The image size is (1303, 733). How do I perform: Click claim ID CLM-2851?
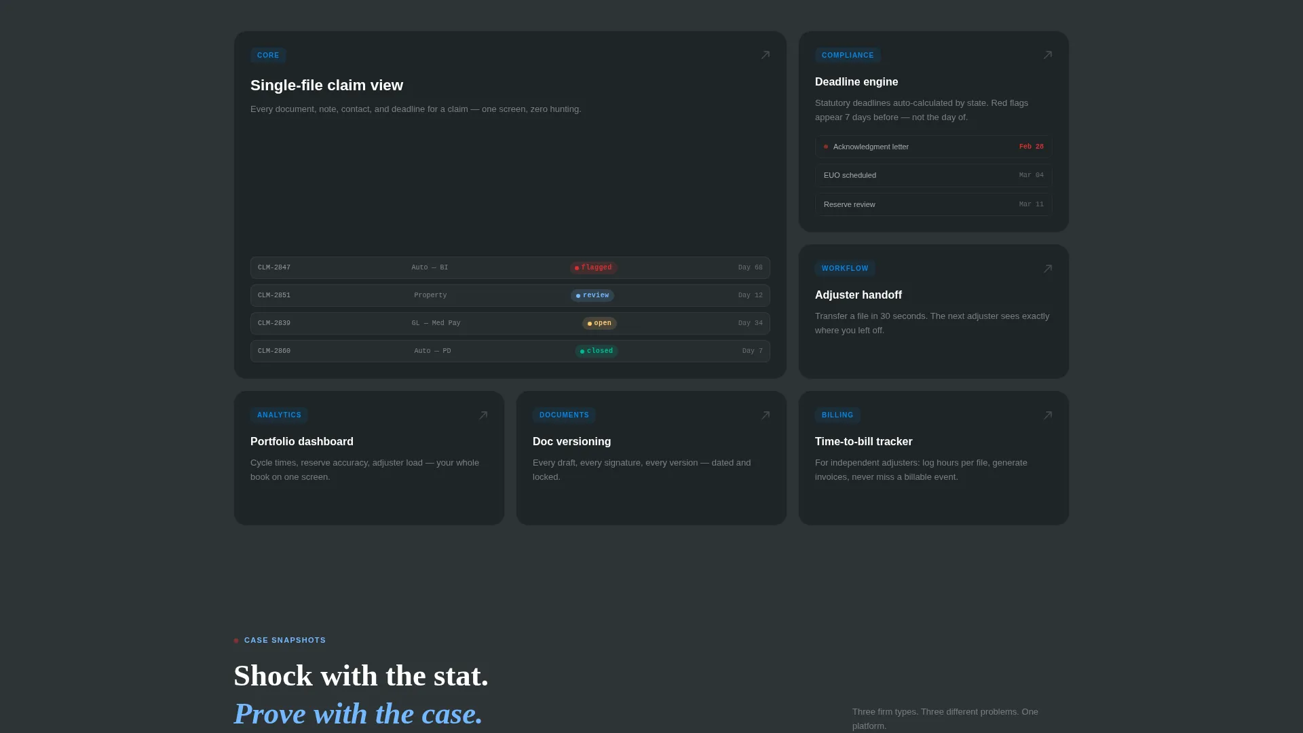[x=274, y=295]
